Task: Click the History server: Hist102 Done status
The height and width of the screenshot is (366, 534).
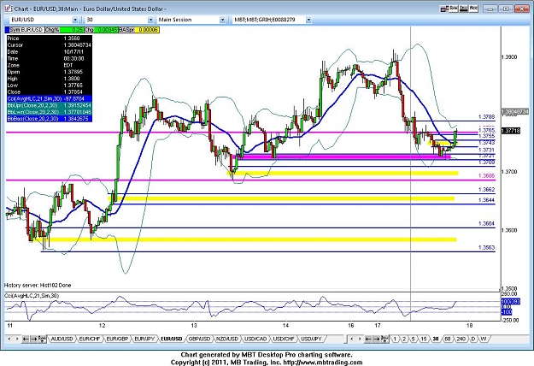Action: (38, 286)
